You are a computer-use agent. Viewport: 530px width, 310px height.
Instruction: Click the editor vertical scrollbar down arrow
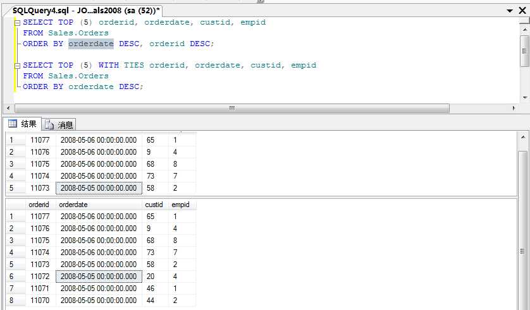click(x=524, y=98)
